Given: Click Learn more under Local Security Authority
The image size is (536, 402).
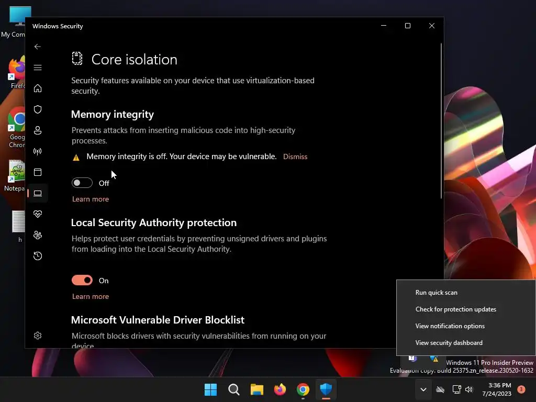Looking at the screenshot, I should 91,296.
